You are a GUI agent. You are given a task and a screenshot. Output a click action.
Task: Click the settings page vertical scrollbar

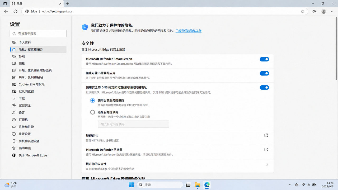336,49
